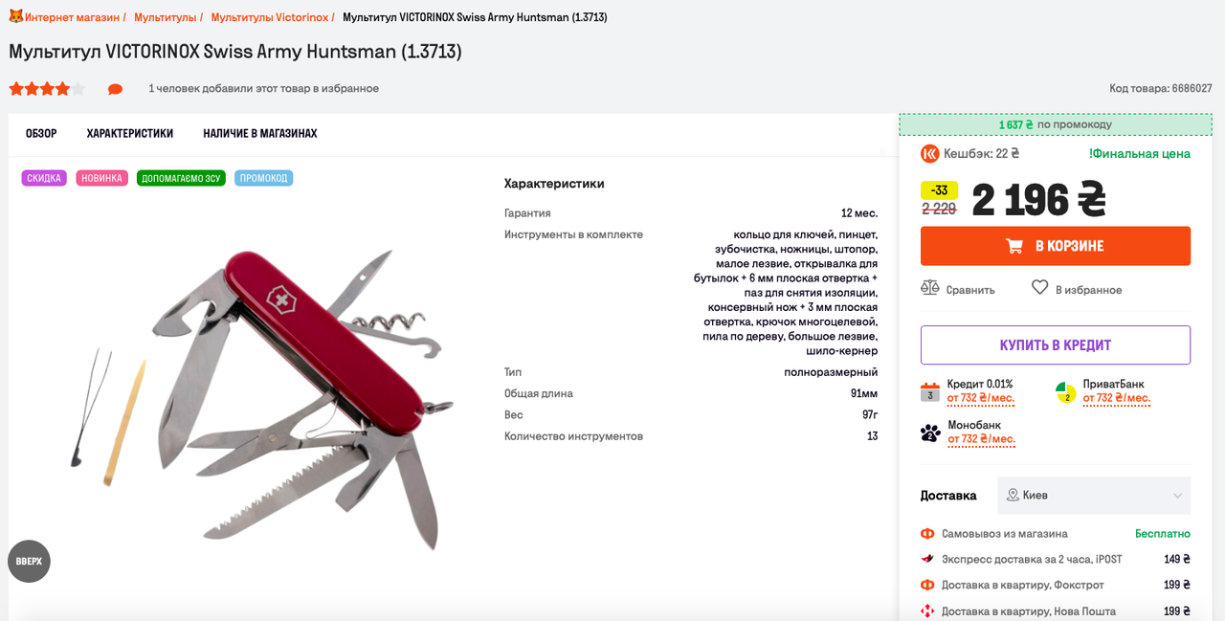1225x621 pixels.
Task: Click the Новинка badge
Action: pos(101,178)
